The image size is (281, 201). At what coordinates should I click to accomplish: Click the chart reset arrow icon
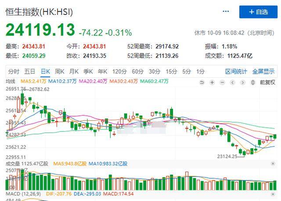(202, 83)
